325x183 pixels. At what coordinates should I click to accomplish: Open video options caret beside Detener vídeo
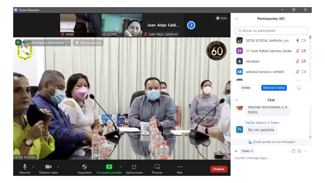click(58, 167)
